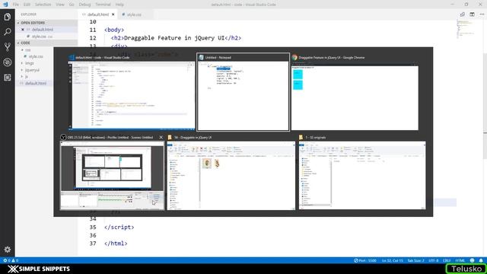Viewport: 487px width, 274px height.
Task: Switch to Visual Studio Code window thumbnail
Action: click(132, 95)
